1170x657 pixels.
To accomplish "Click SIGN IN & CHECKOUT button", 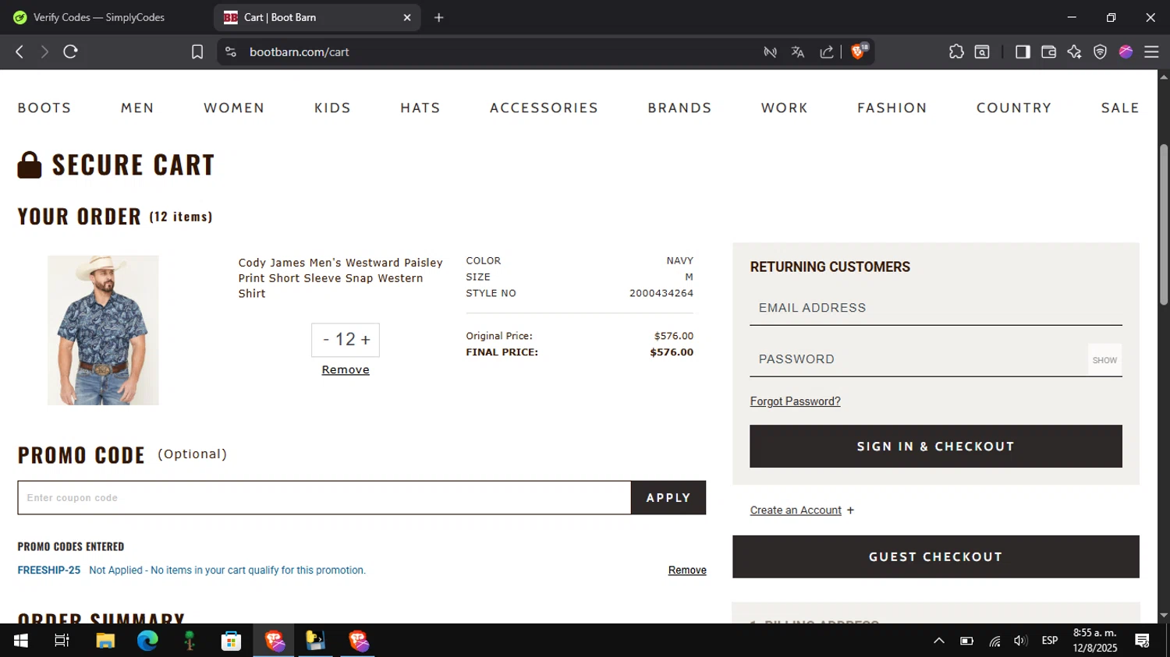I will coord(936,446).
